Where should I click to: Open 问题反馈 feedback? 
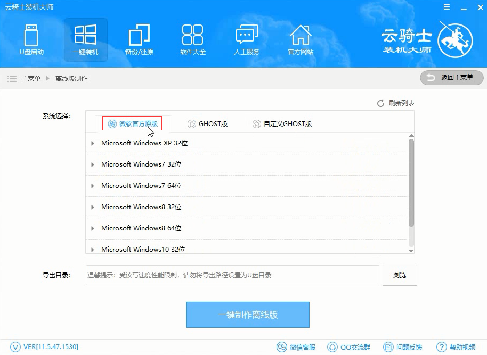click(402, 347)
